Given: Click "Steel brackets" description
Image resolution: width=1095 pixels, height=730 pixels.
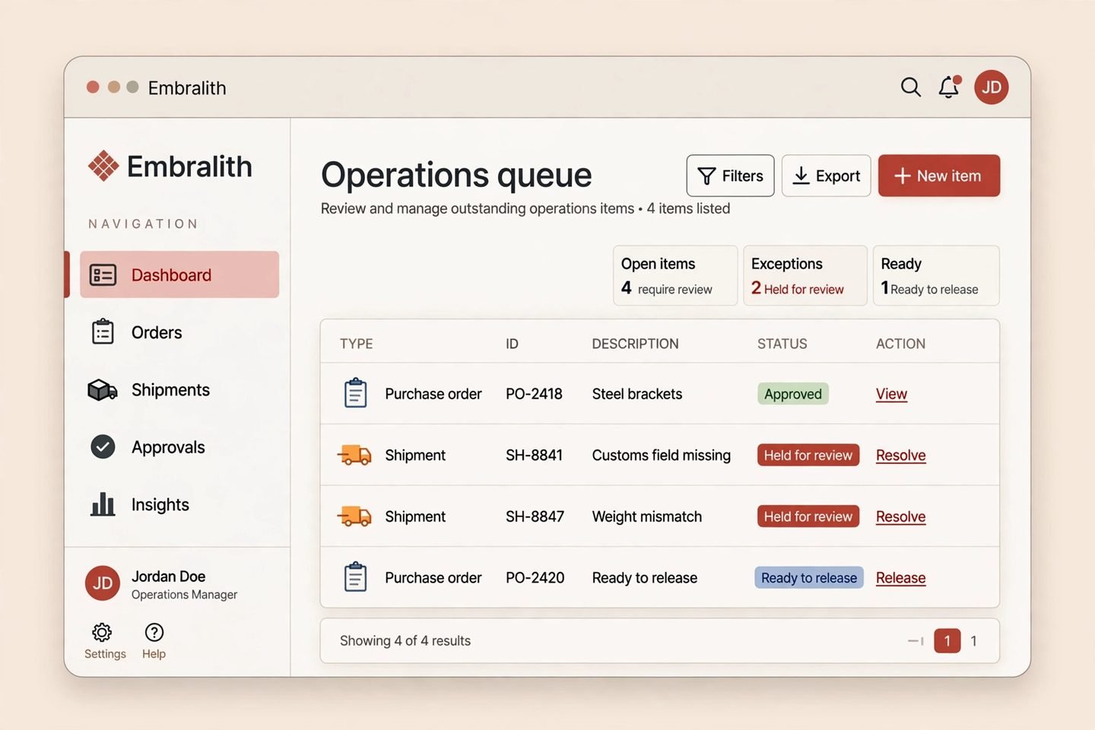Looking at the screenshot, I should (x=637, y=394).
